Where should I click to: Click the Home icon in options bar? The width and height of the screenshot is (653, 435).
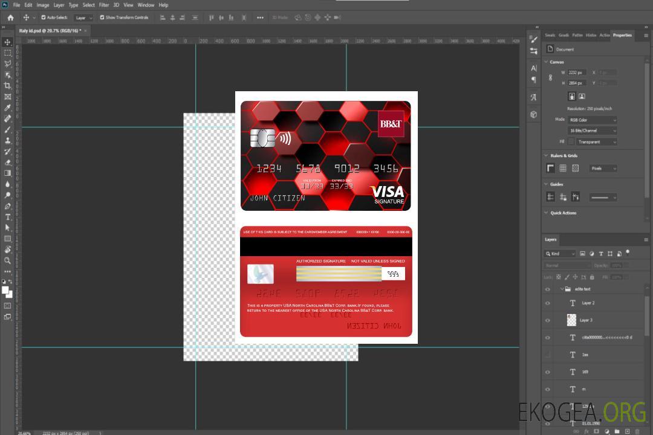[10, 18]
